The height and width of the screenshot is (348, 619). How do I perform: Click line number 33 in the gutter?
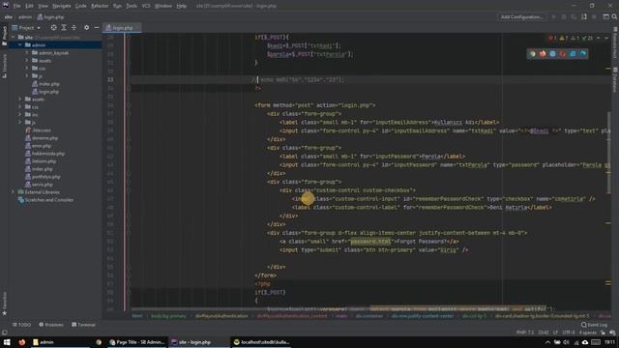point(110,79)
